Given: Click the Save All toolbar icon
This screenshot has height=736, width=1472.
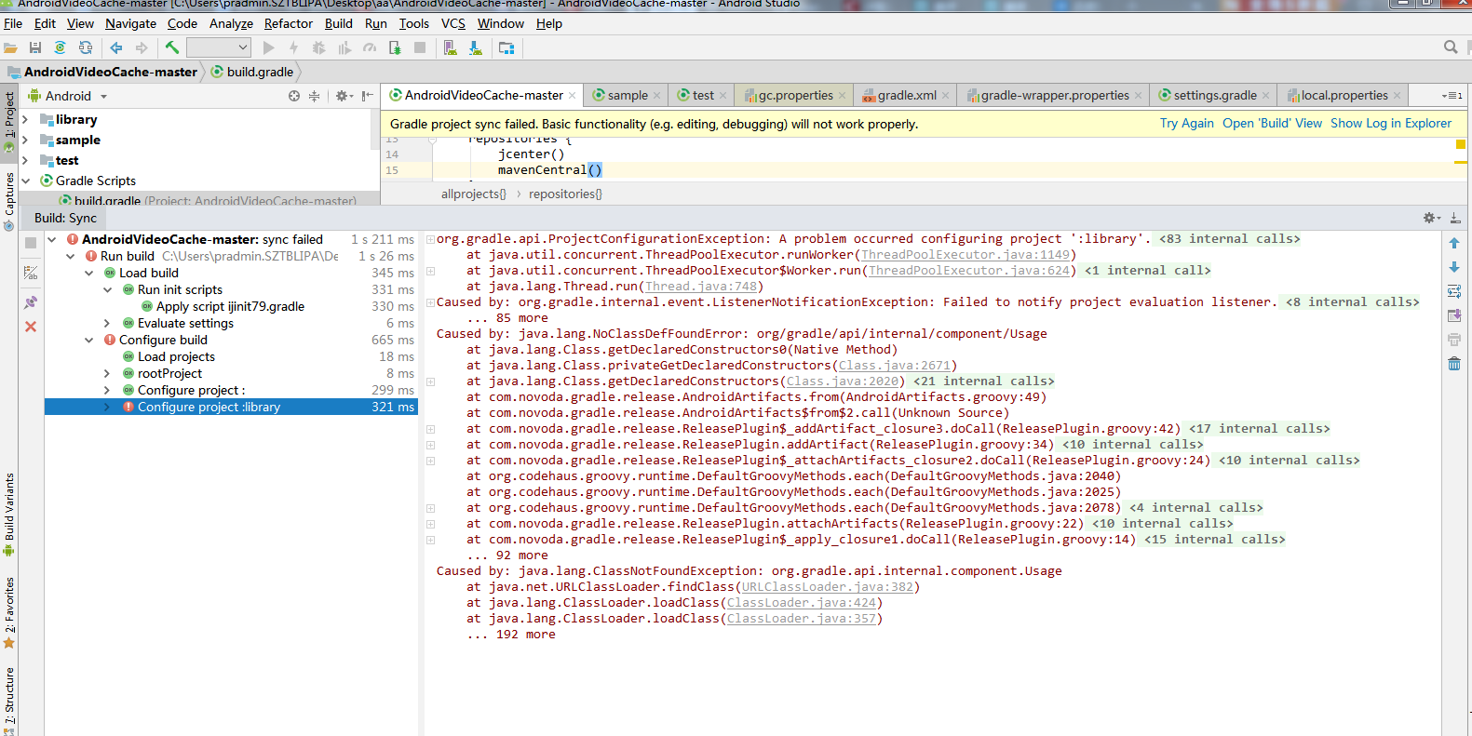Looking at the screenshot, I should (x=35, y=47).
